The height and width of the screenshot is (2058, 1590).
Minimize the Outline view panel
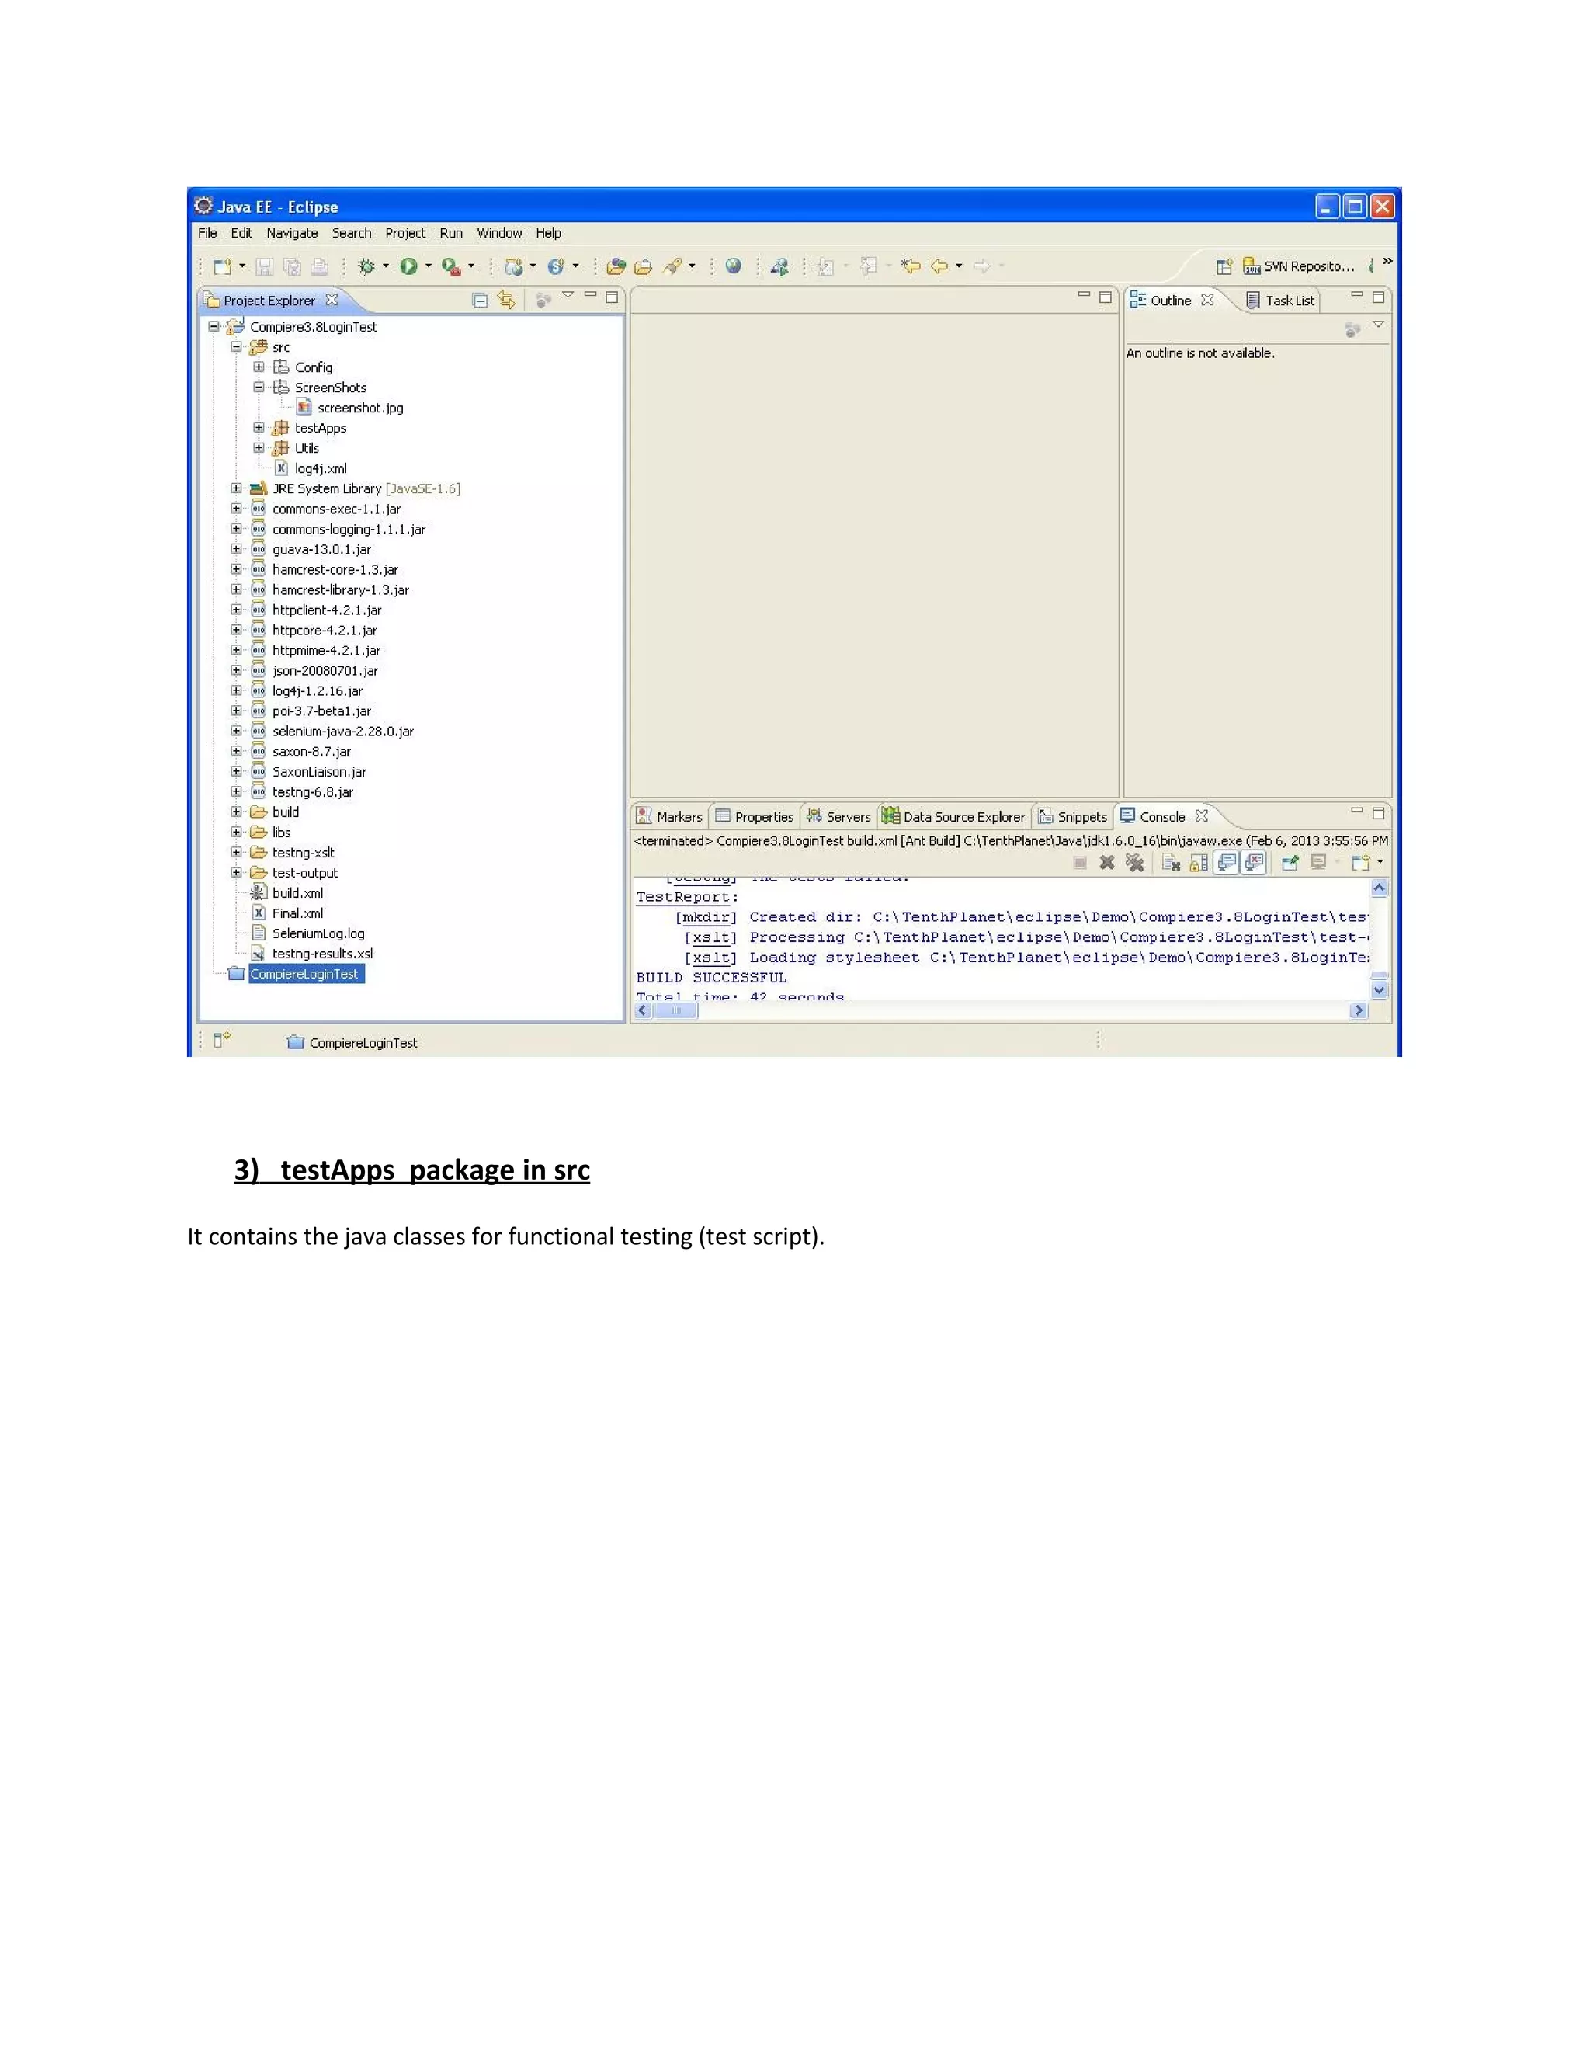click(x=1356, y=295)
